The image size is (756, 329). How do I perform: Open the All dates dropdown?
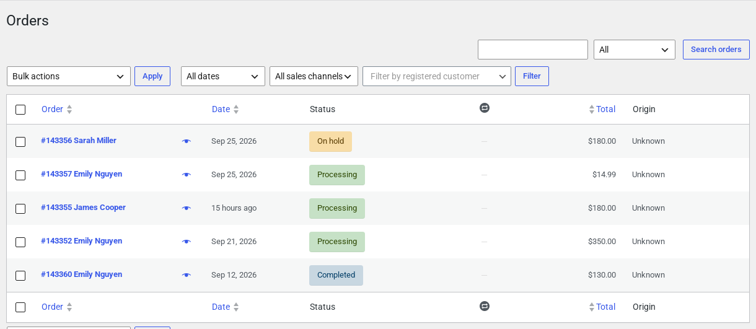223,76
